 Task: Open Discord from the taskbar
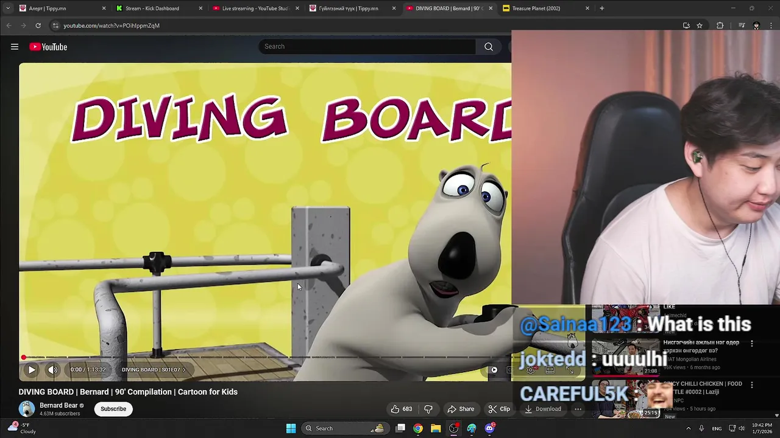click(490, 428)
